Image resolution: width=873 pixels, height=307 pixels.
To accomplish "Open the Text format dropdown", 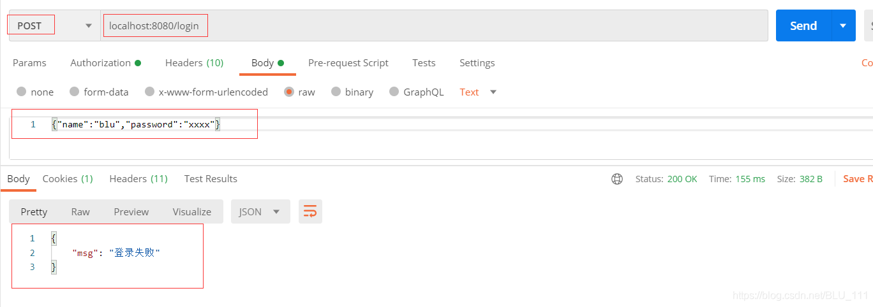I will (x=478, y=92).
